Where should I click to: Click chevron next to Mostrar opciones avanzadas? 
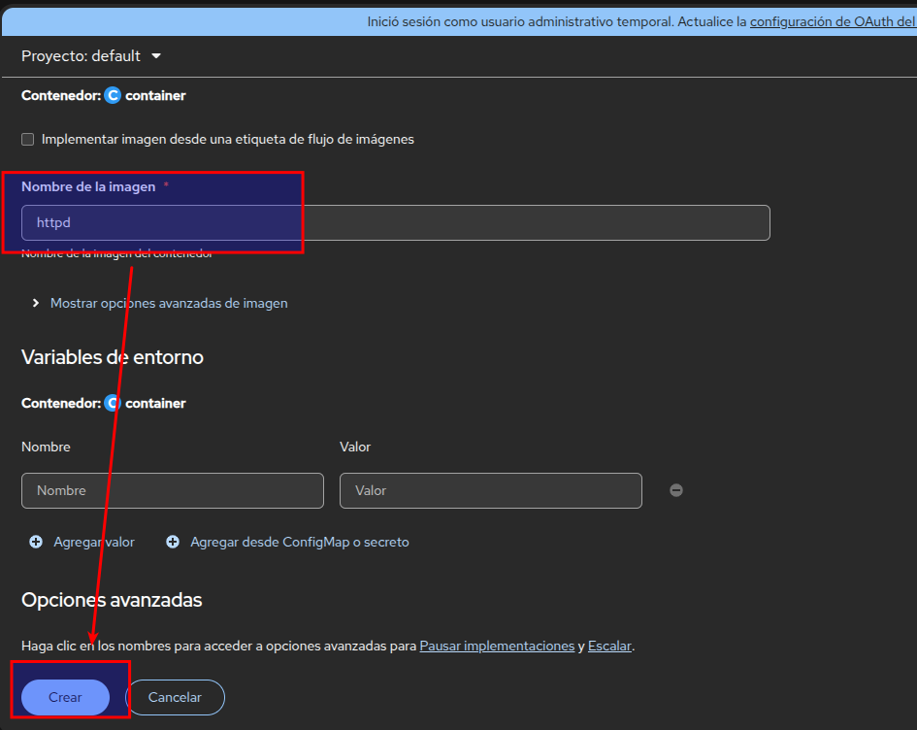(x=36, y=303)
